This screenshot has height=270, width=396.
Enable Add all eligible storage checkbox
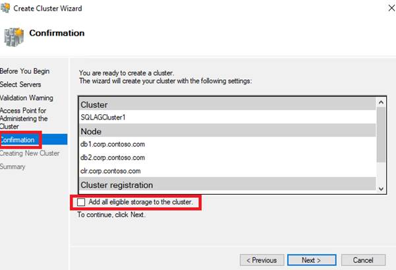(81, 202)
